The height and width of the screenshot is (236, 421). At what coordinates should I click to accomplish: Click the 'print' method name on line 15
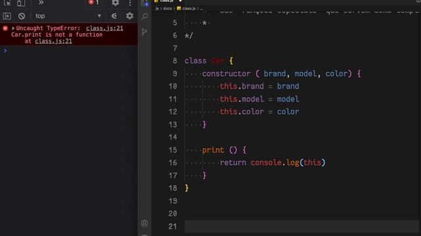pos(213,150)
